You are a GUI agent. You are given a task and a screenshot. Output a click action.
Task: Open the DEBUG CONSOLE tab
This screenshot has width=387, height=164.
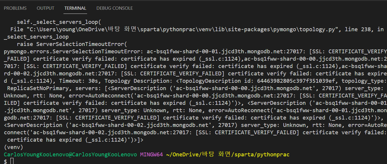pyautogui.click(x=115, y=8)
